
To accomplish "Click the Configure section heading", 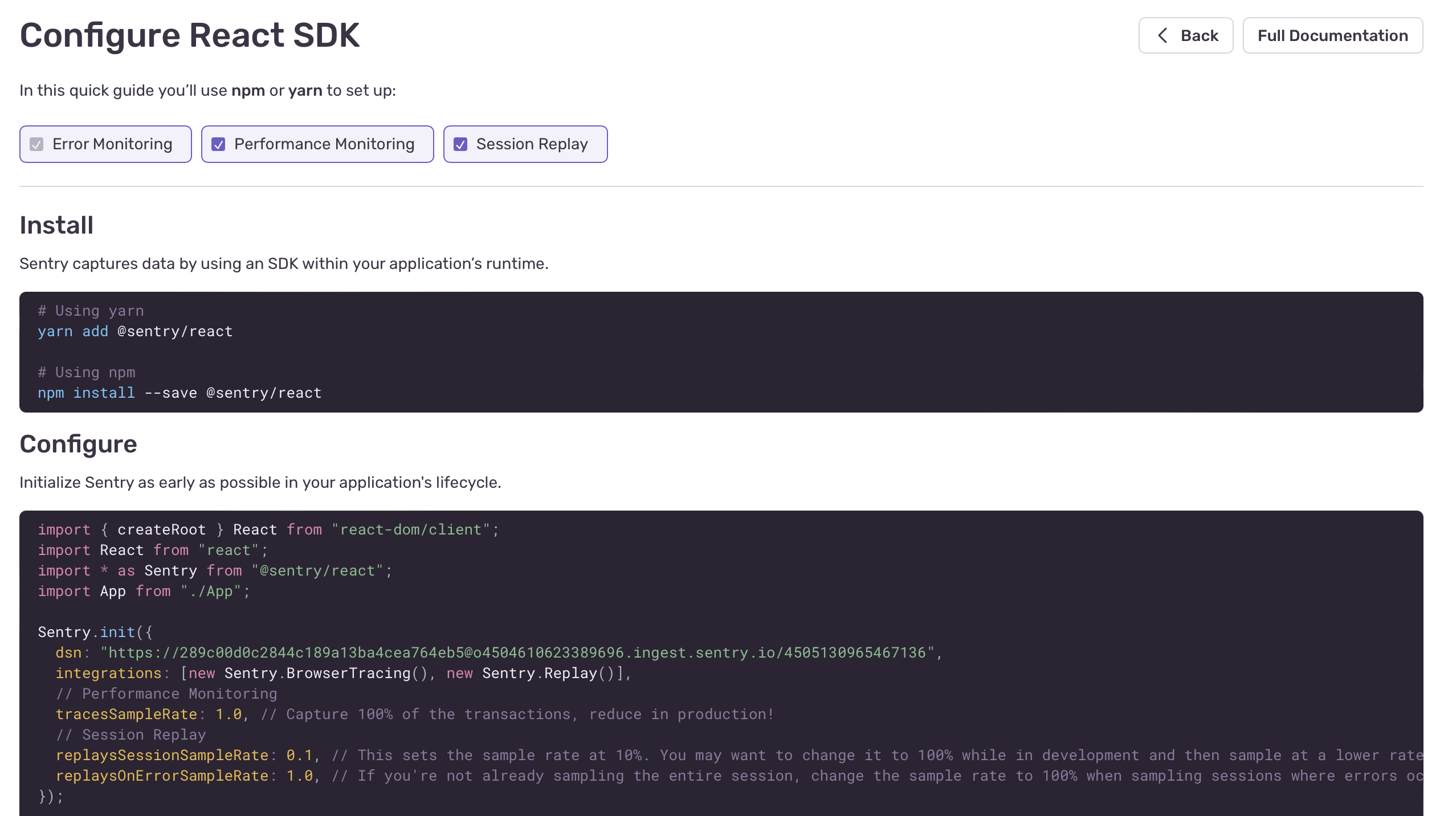I will 79,444.
